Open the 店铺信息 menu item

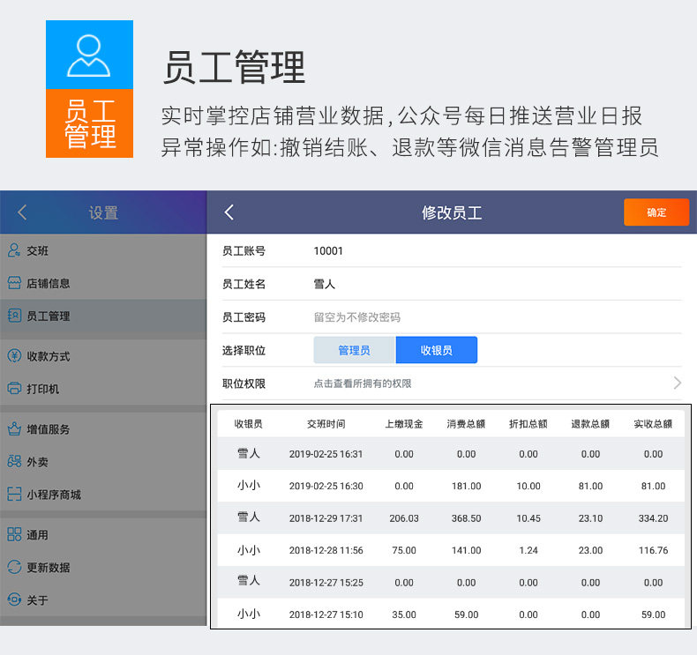click(103, 283)
